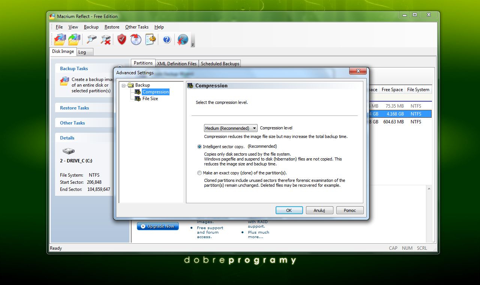Click the globe check for updates icon
Image resolution: width=480 pixels, height=285 pixels.
(183, 39)
